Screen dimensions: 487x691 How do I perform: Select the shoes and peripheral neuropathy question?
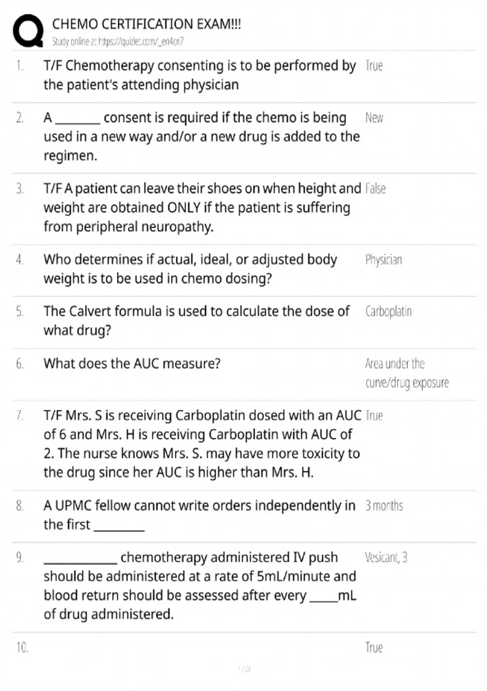(x=202, y=208)
